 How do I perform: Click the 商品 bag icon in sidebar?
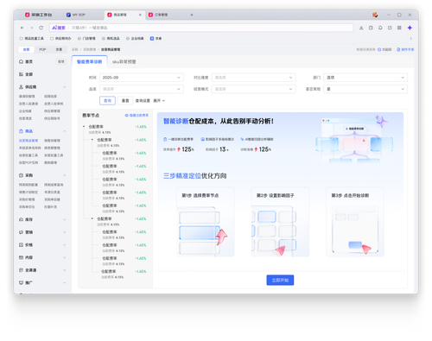pyautogui.click(x=21, y=131)
